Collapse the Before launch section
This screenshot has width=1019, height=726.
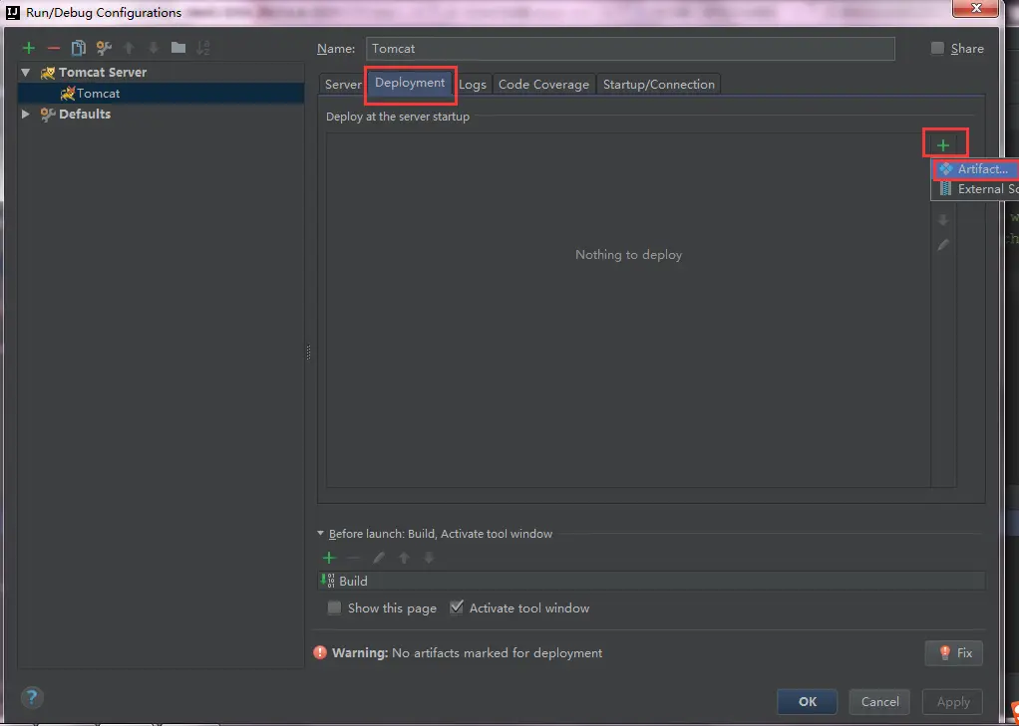tap(320, 533)
